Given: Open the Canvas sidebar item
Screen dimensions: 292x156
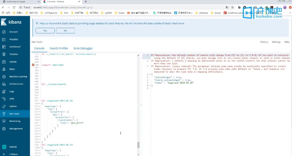Looking at the screenshot, I should click(13, 62).
